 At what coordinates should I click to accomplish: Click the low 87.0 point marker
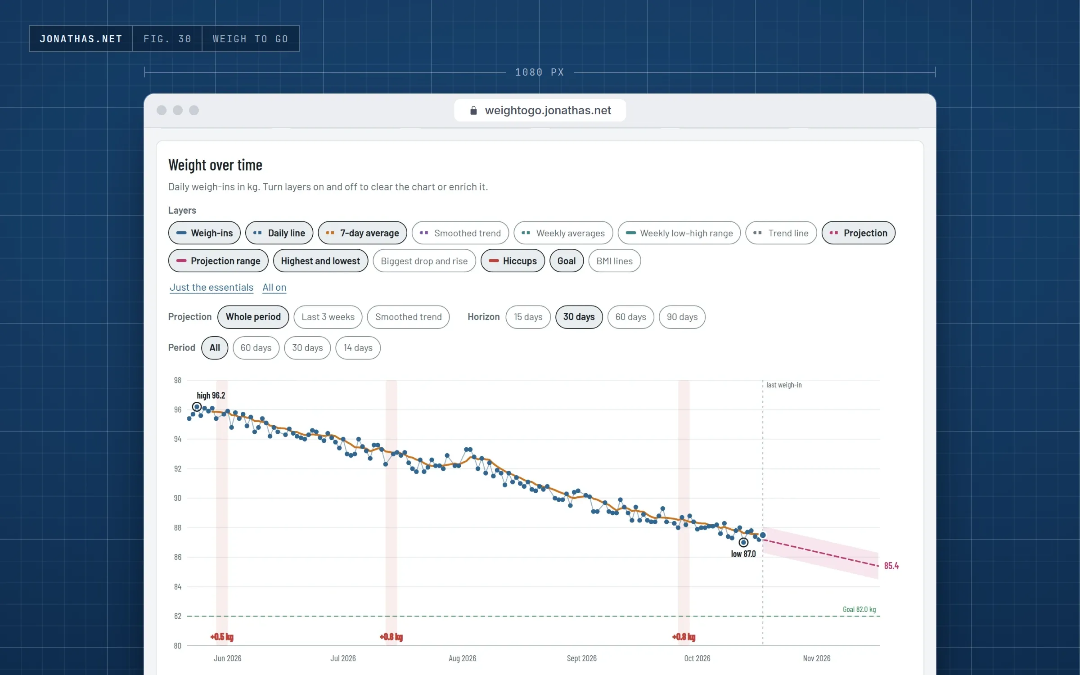(743, 542)
